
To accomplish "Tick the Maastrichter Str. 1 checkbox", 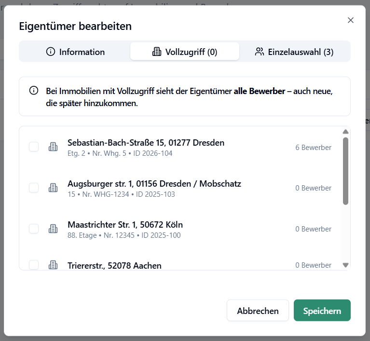I will (x=34, y=229).
